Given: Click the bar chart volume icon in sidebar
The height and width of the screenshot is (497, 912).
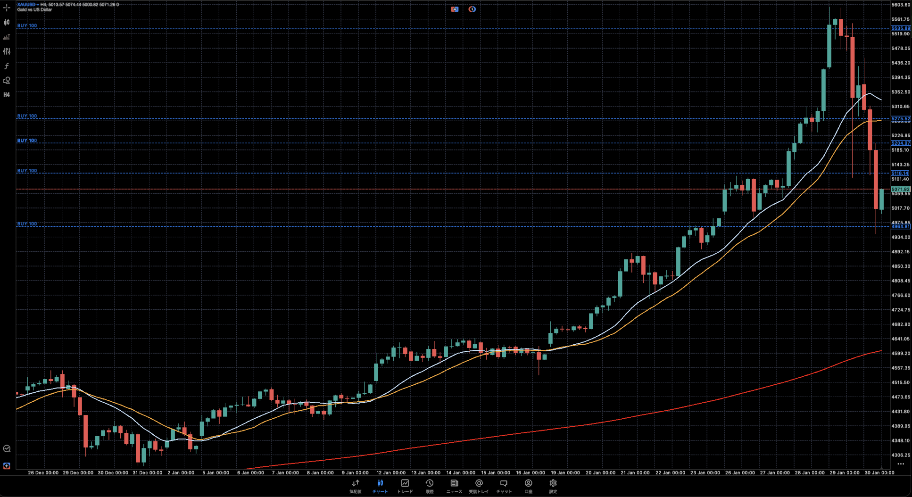Looking at the screenshot, I should click(7, 37).
